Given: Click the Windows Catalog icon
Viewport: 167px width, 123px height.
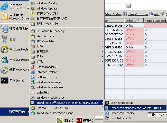Looking at the screenshot, I should tap(33, 3).
